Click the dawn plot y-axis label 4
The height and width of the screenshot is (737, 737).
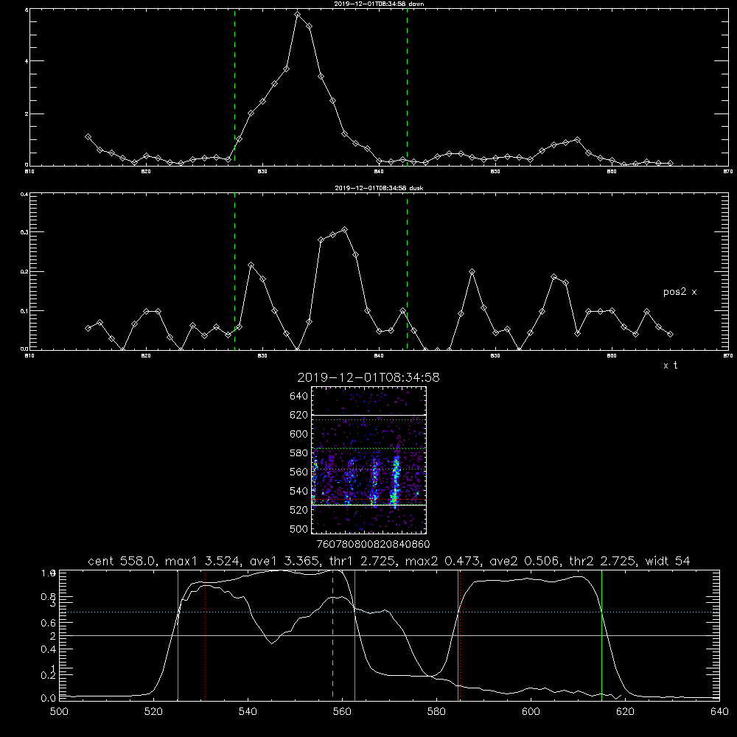click(27, 61)
